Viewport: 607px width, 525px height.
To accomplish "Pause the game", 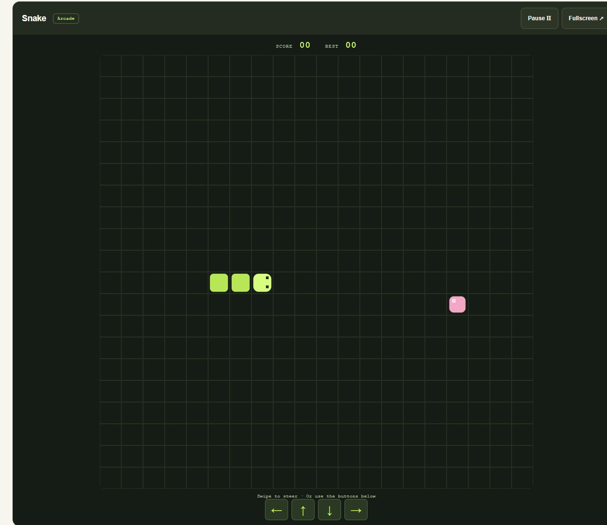I will (540, 18).
